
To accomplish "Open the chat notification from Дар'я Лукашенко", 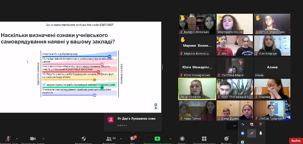I will coord(133,122).
